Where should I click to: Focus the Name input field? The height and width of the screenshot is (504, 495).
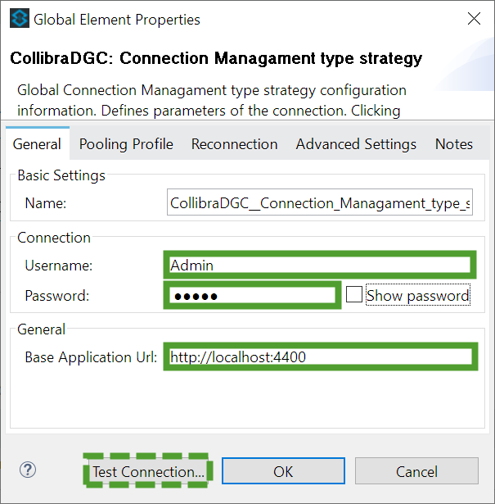(x=320, y=202)
